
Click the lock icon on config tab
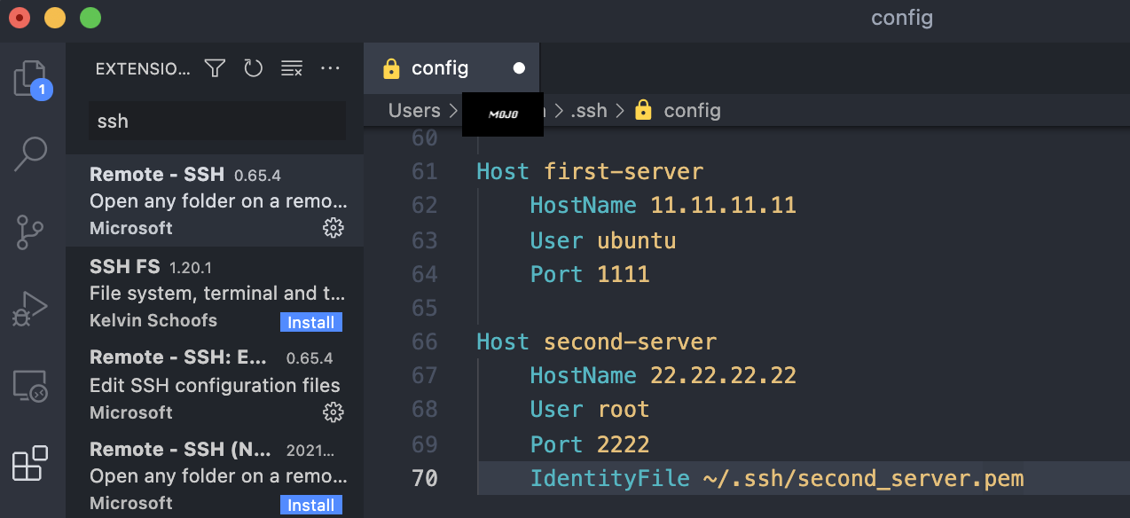[x=391, y=68]
